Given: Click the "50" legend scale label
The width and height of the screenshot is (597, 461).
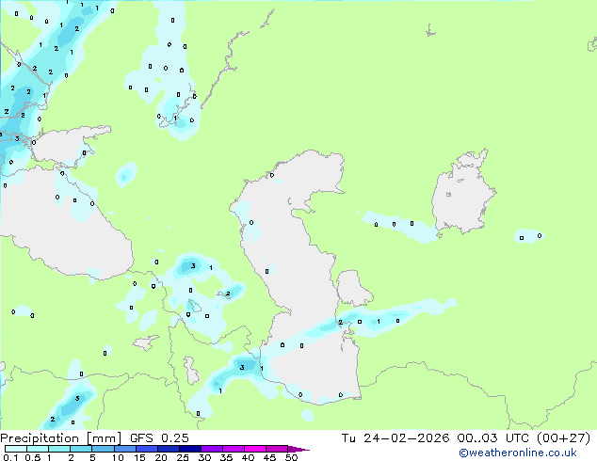Looking at the screenshot, I should [291, 457].
